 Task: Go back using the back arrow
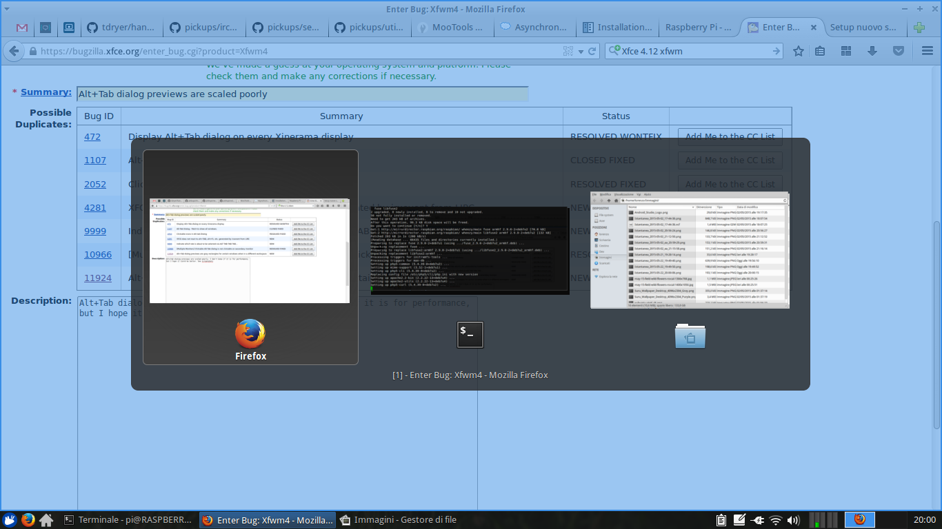pyautogui.click(x=13, y=51)
